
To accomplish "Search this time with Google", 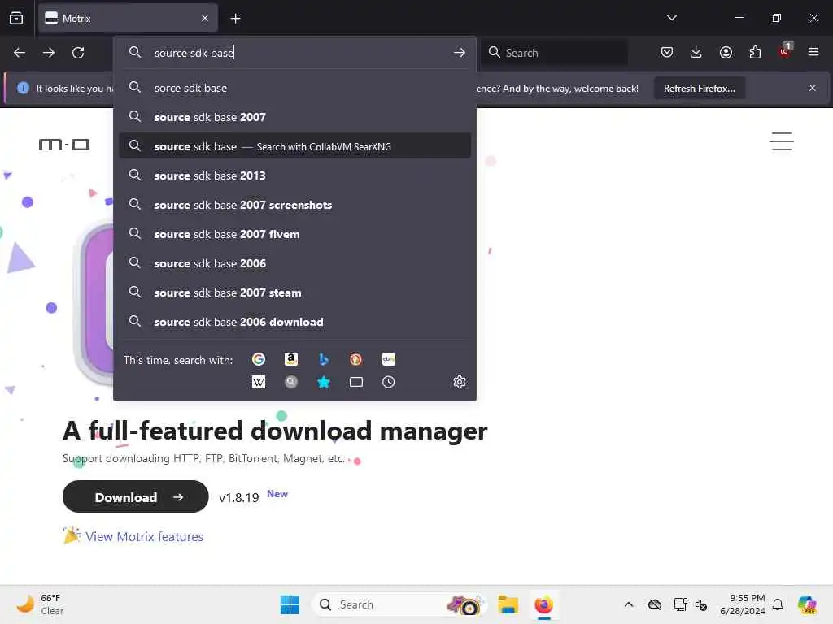I will click(259, 359).
